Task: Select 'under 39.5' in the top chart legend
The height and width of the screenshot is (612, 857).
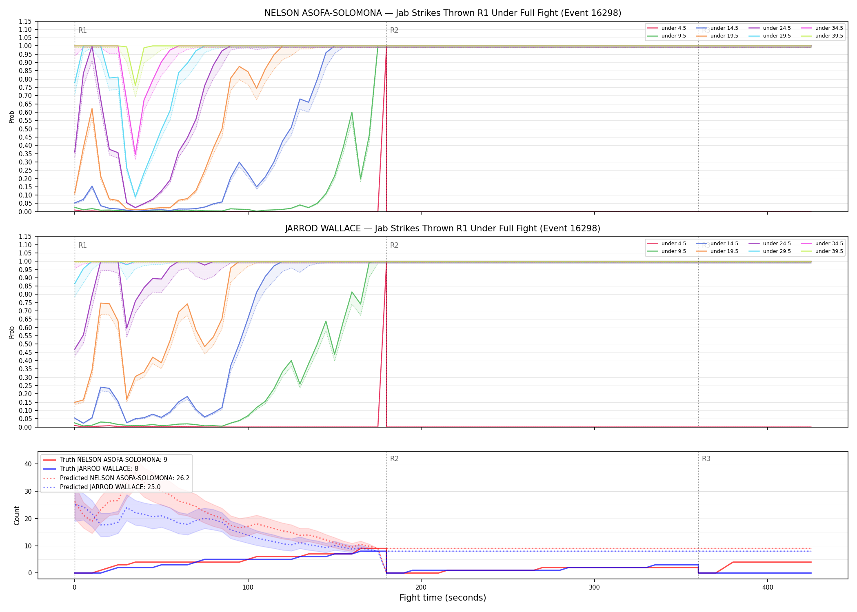Action: click(x=822, y=36)
